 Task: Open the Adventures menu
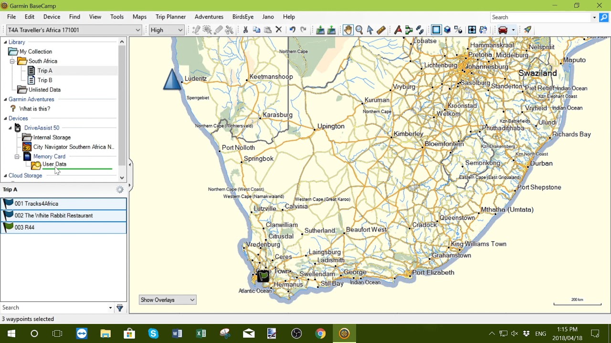tap(209, 17)
